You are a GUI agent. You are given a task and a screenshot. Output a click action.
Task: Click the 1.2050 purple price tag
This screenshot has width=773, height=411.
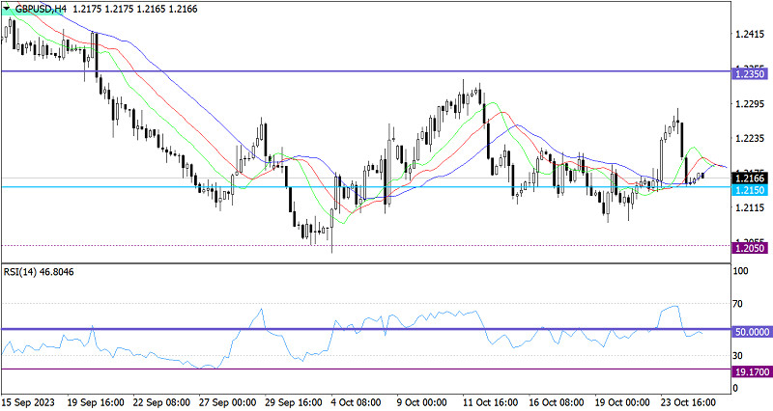750,249
